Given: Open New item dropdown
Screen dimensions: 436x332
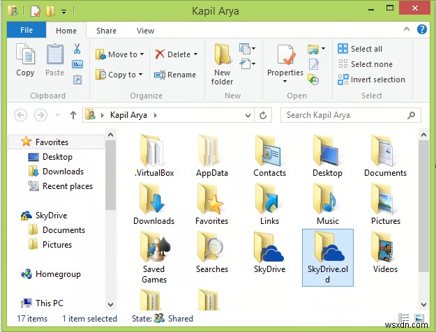Looking at the screenshot, I should coord(247,49).
